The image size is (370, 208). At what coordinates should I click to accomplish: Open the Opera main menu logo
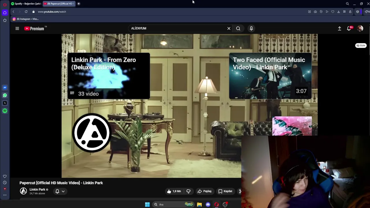[5, 5]
